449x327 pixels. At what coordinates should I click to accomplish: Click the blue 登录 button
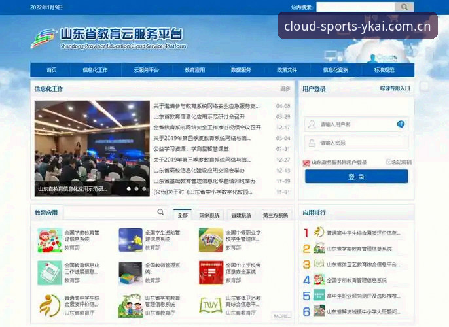(x=357, y=177)
